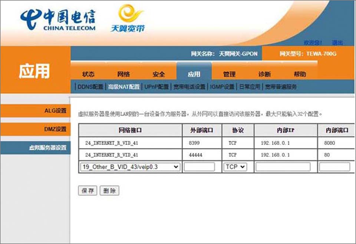
Task: Click the China Telecom logo
Action: 58,20
